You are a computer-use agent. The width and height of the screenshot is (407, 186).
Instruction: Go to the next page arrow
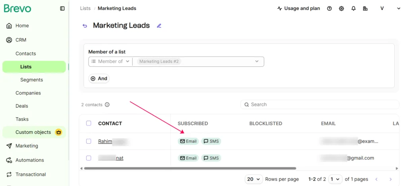[x=390, y=179]
